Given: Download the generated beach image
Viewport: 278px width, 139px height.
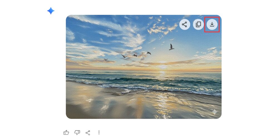Looking at the screenshot, I should coord(212,24).
